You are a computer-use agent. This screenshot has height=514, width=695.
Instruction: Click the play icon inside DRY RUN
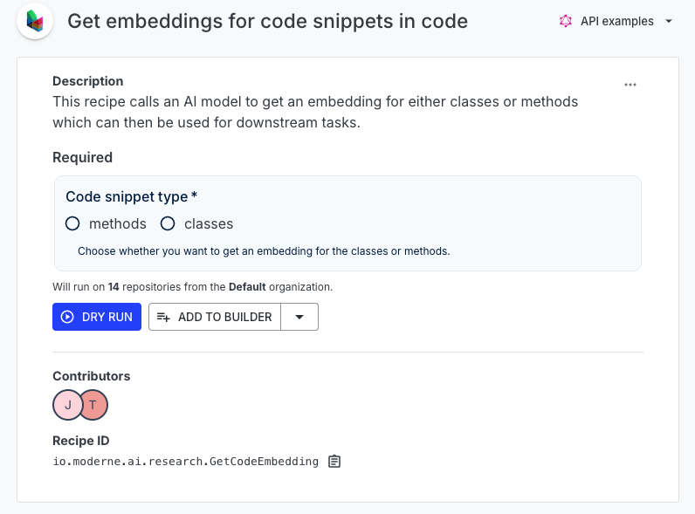point(67,317)
